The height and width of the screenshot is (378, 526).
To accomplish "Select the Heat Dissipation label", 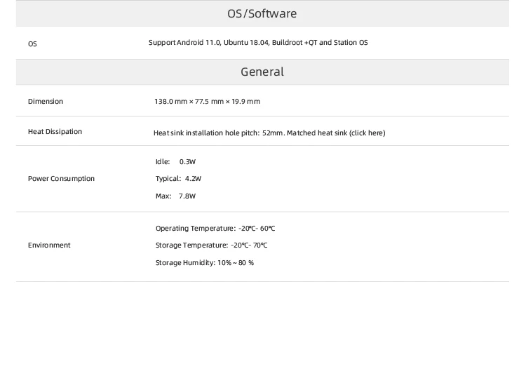I will coord(55,132).
